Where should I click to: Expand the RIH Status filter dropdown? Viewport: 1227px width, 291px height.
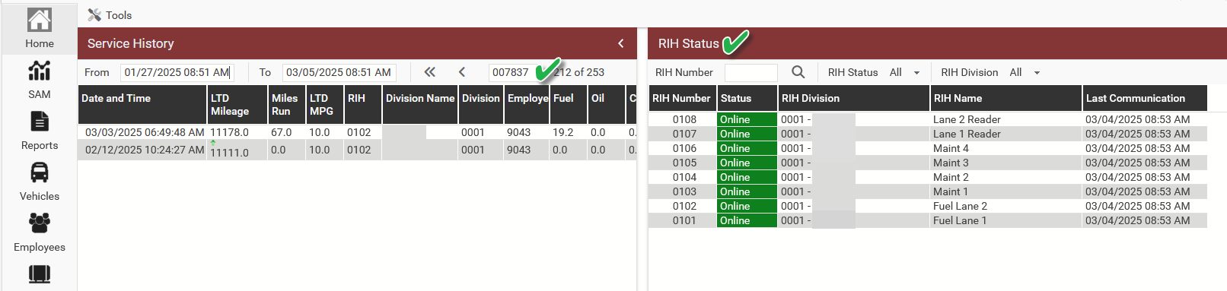[905, 72]
